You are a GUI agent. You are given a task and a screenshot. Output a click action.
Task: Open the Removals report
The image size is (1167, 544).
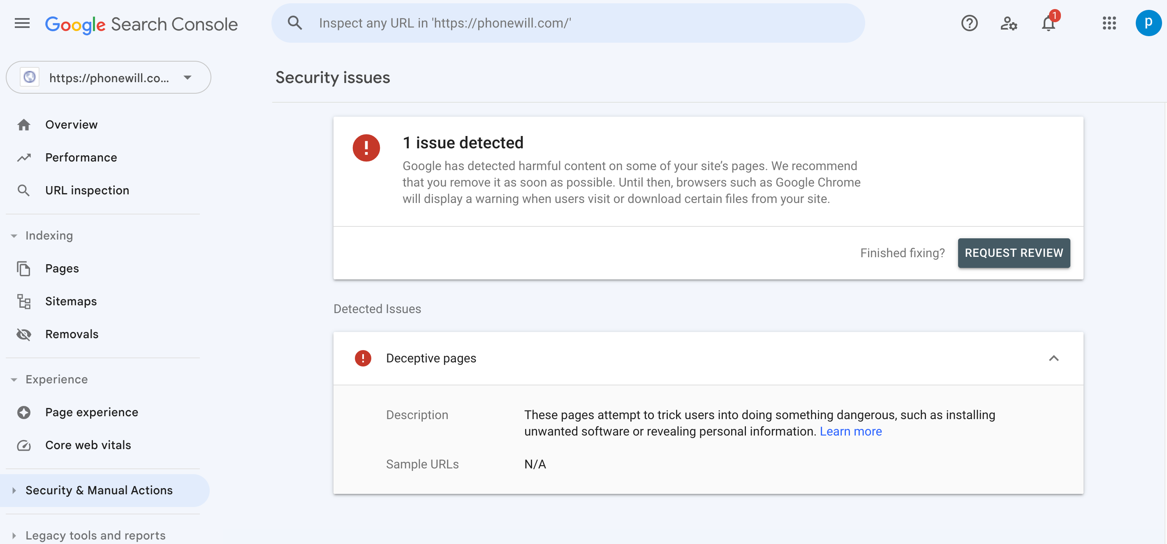(72, 334)
